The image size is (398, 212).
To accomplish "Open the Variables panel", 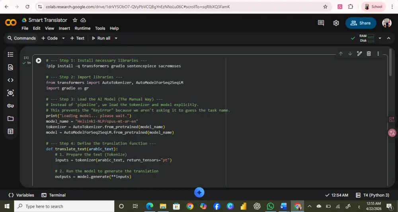I will point(21,195).
